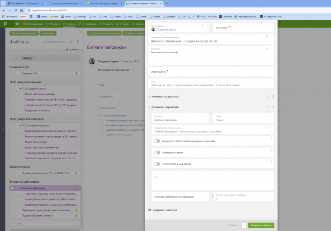Click the Planfix flag logo icon
The width and height of the screenshot is (331, 231).
[x=5, y=24]
